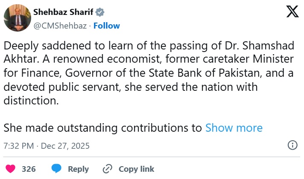
Task: Click the Dec 27, 2025 date text
Action: pyautogui.click(x=66, y=146)
